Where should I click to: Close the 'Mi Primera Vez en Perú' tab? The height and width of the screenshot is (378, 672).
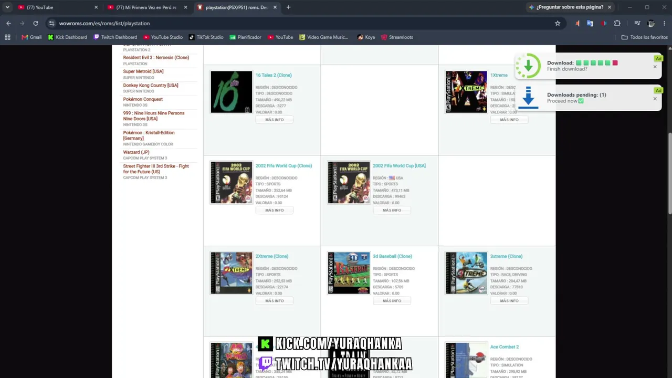tap(185, 7)
